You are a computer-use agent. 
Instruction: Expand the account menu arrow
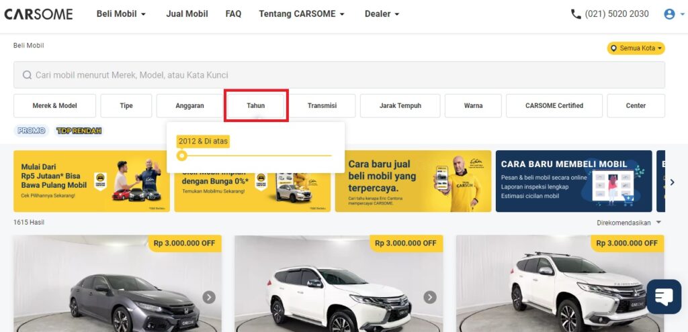(x=681, y=15)
